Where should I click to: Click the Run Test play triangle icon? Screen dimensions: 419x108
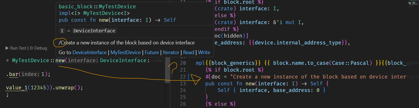point(7,48)
